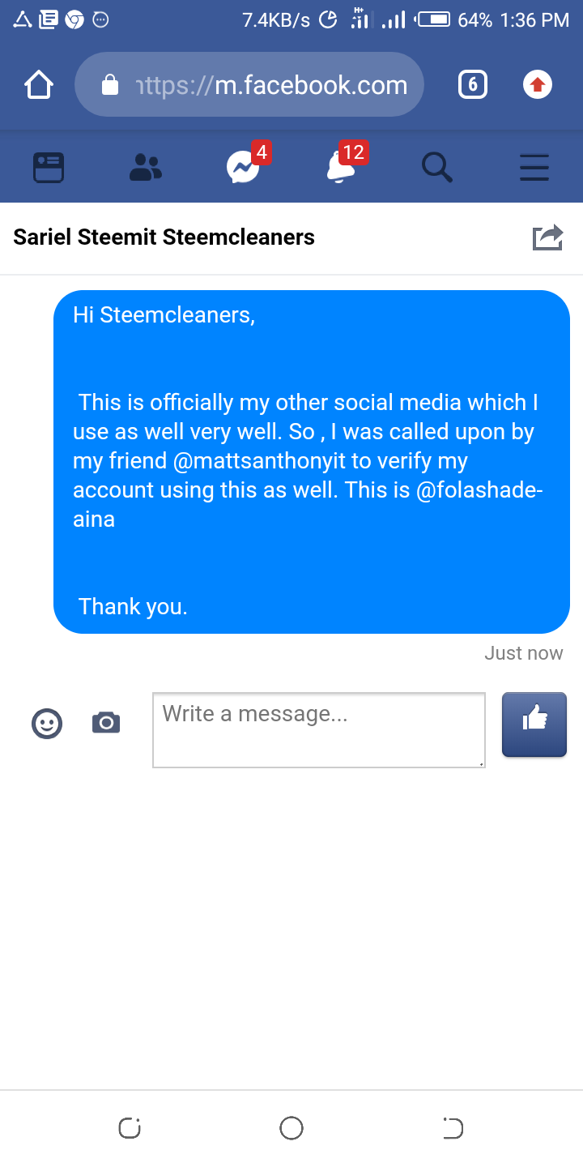Open the Facebook news feed icon
This screenshot has width=583, height=1167.
pos(49,168)
